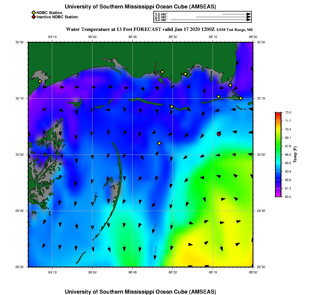Click the '66.5' colorbar value
Viewport: 309px width, 295px height.
click(288, 155)
